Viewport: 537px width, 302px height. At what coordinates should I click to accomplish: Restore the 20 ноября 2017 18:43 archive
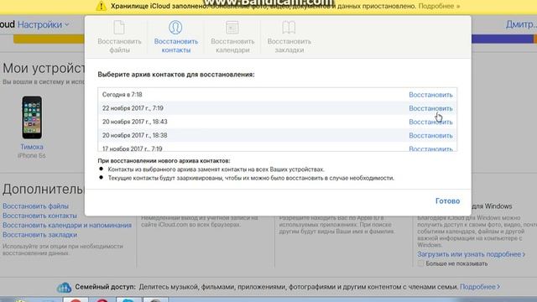[430, 122]
